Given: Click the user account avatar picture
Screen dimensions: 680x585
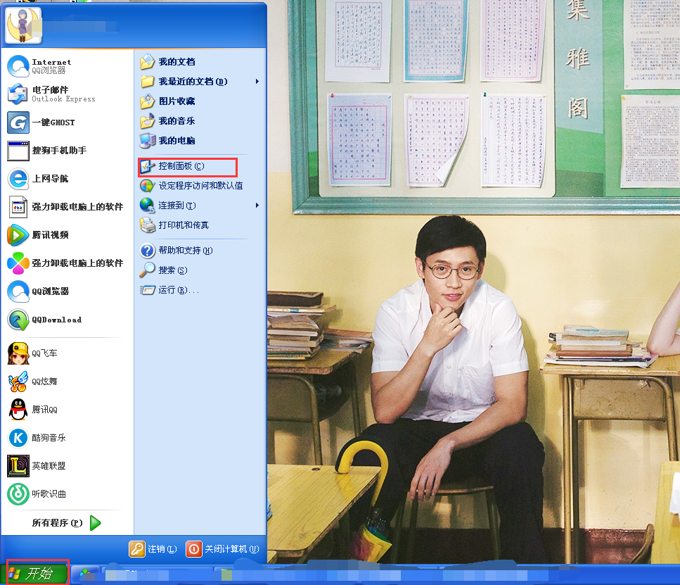Looking at the screenshot, I should [x=23, y=25].
